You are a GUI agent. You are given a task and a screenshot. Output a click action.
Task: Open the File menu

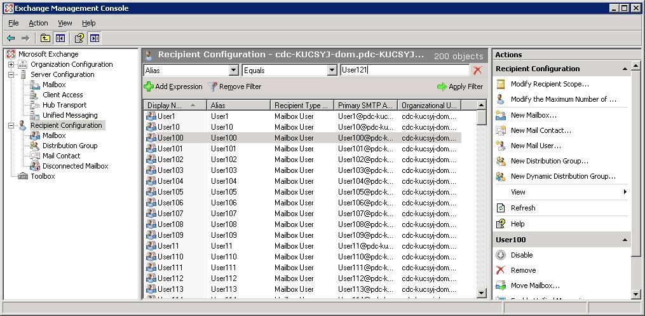coord(13,23)
